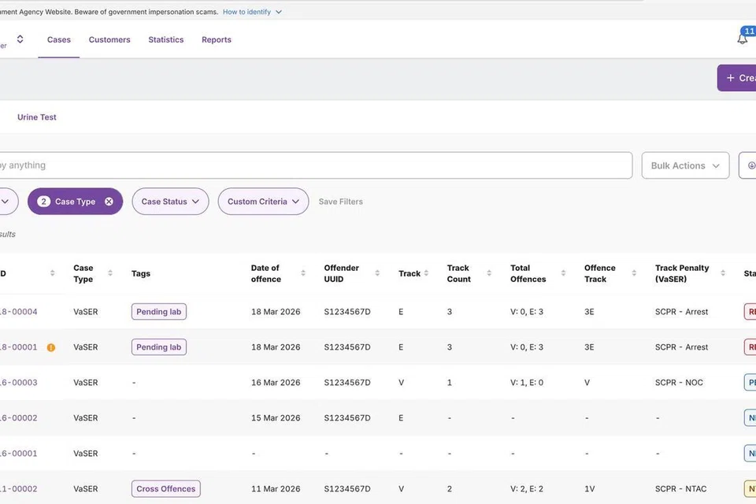Screen dimensions: 756x504
Task: Click the orange warning icon beside case 00001
Action: point(51,347)
